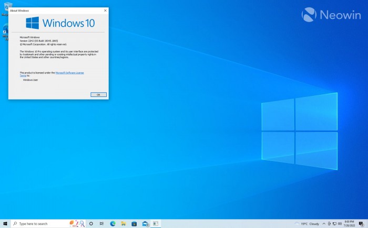Open Cortana from the taskbar
This screenshot has width=368, height=228.
(x=91, y=223)
